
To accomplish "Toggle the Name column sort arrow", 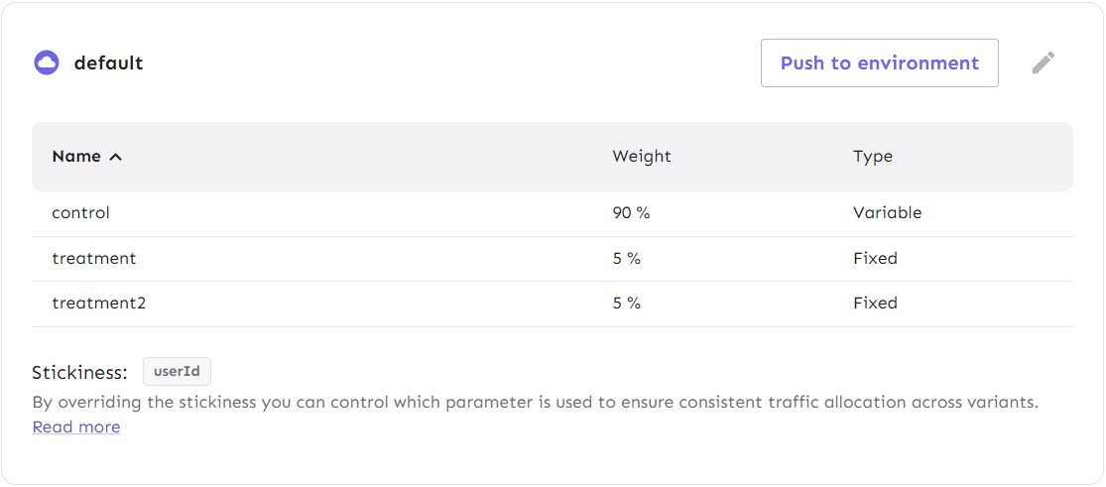I will [116, 157].
